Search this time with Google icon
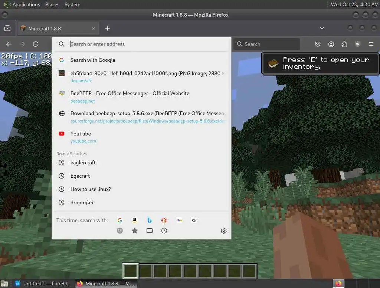 pyautogui.click(x=120, y=220)
